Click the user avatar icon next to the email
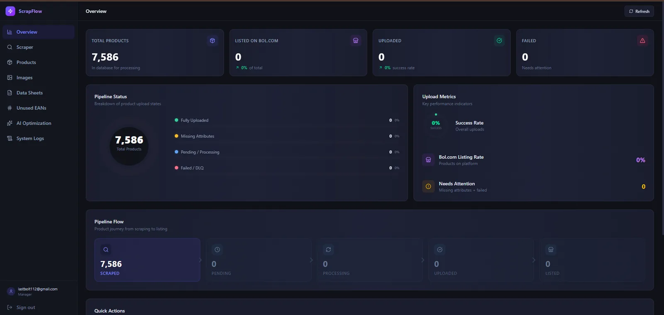This screenshot has width=664, height=315. click(x=11, y=291)
